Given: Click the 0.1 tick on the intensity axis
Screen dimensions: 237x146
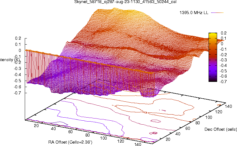Looking at the screenshot, I should pyautogui.click(x=18, y=44).
